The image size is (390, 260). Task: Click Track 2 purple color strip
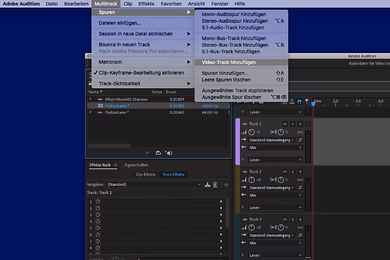click(x=238, y=142)
